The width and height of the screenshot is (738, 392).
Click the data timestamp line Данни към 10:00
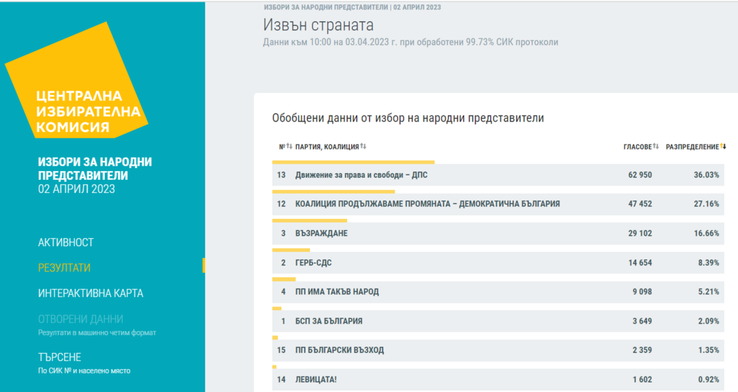coord(410,42)
